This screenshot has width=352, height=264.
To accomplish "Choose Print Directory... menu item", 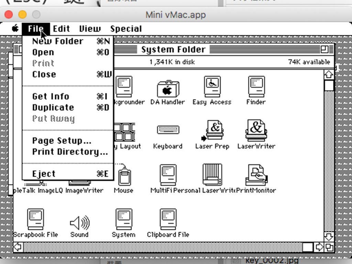I will pos(68,152).
